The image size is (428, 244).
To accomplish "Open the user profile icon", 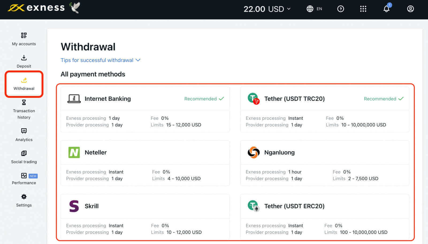I will click(x=410, y=9).
